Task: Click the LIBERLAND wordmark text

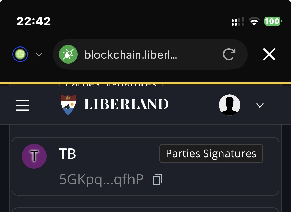Action: coord(126,105)
